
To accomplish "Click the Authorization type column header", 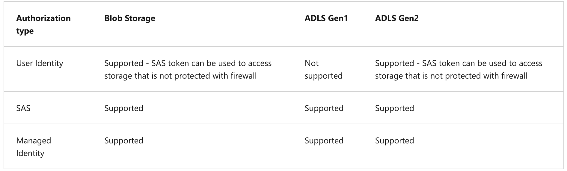I will point(43,24).
